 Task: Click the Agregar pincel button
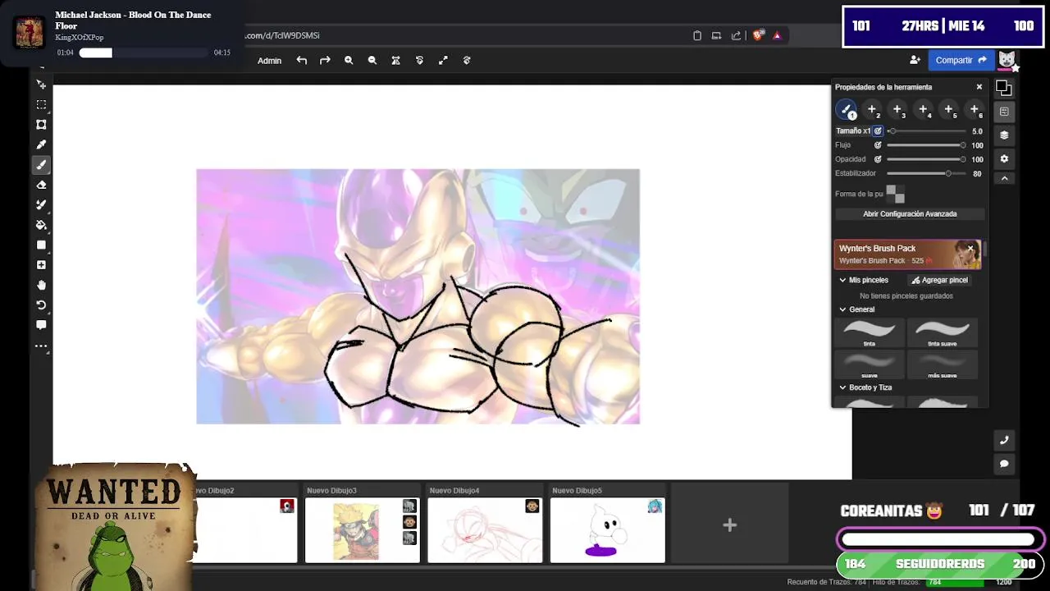pos(939,280)
